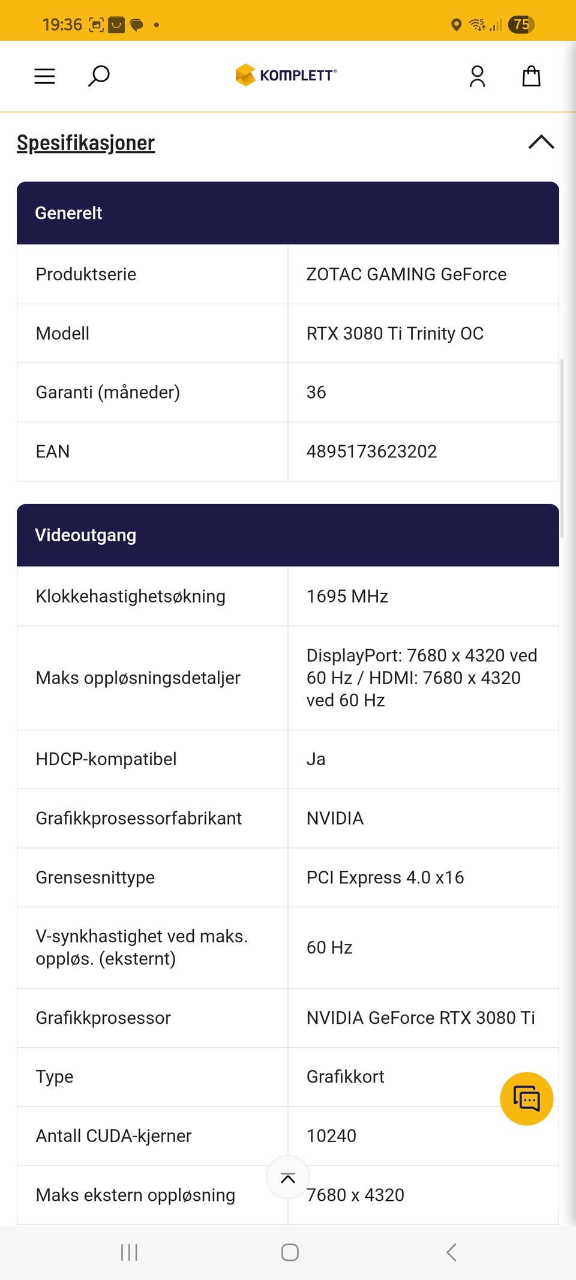Collapse Spesifikasjoner with the chevron
Screen dimensions: 576x1280
541,142
